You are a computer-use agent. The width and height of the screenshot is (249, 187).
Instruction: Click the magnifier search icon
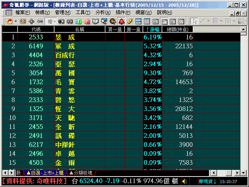[x=104, y=21]
